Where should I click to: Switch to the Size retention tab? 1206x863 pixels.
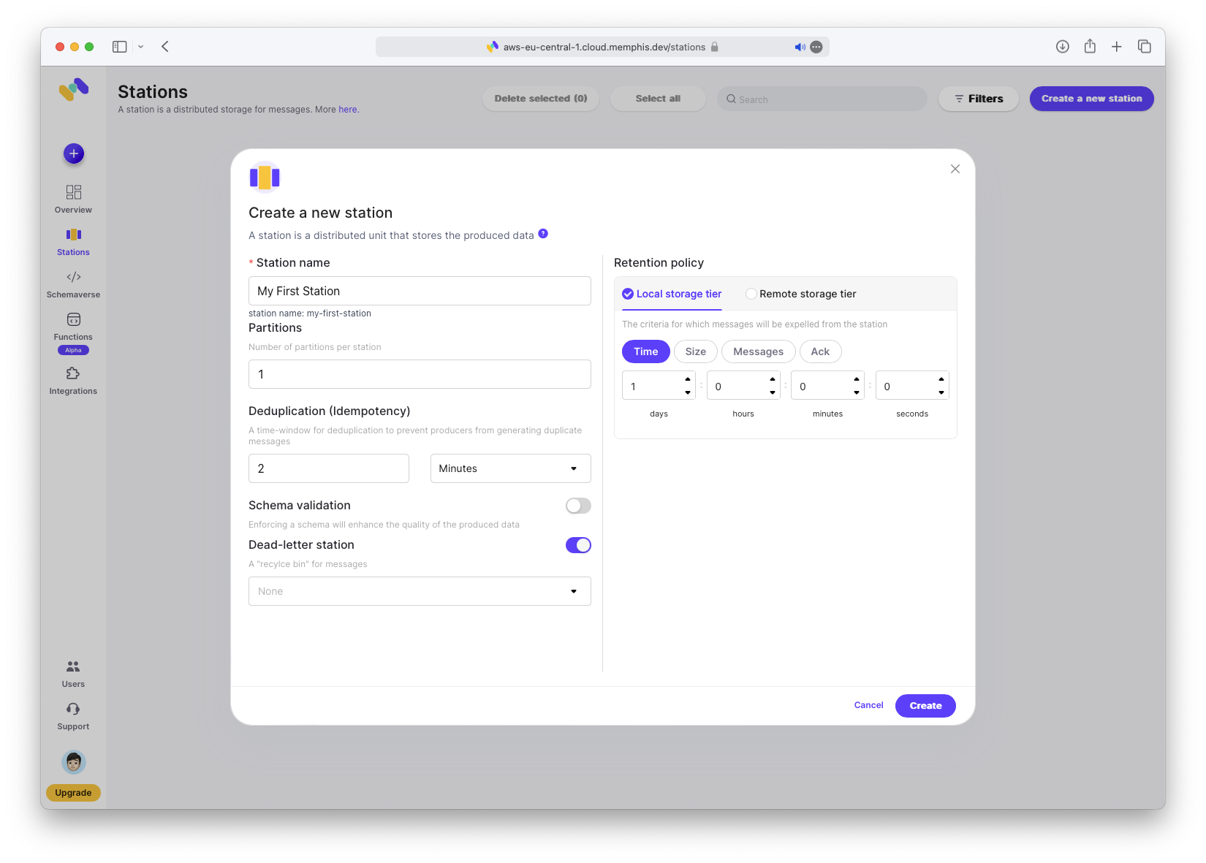(x=695, y=351)
